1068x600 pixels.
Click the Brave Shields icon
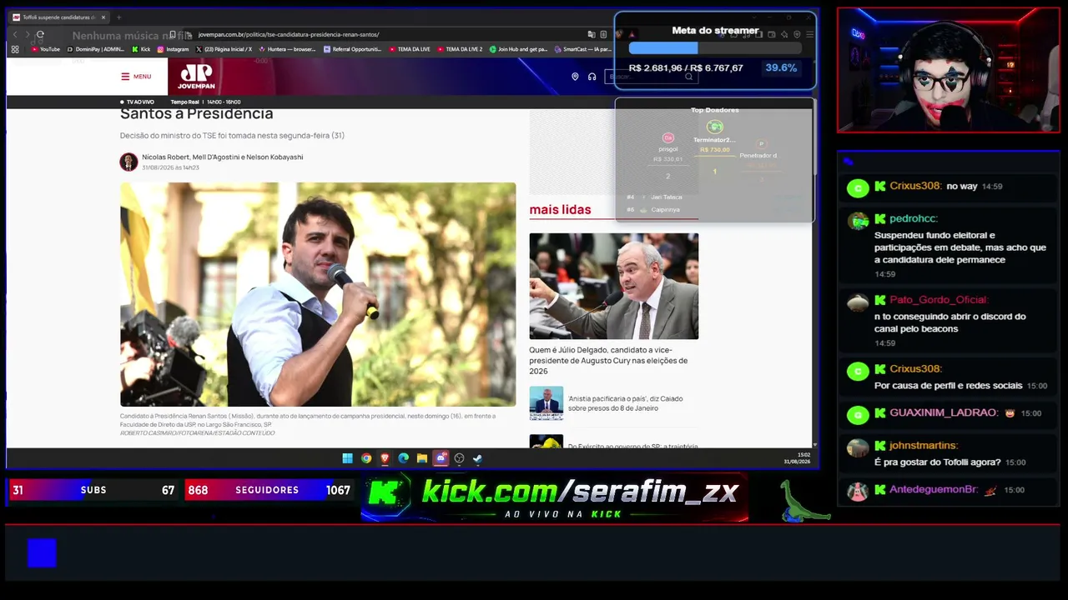tap(618, 35)
